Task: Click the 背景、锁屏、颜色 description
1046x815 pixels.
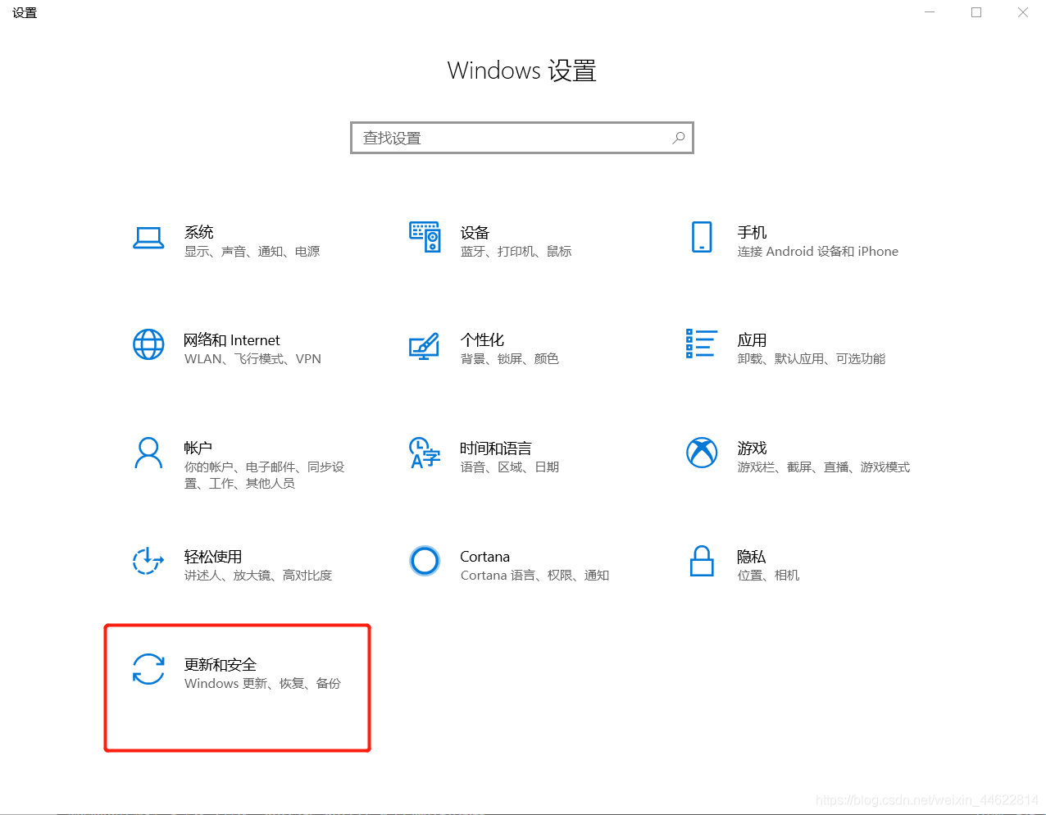Action: click(x=509, y=359)
